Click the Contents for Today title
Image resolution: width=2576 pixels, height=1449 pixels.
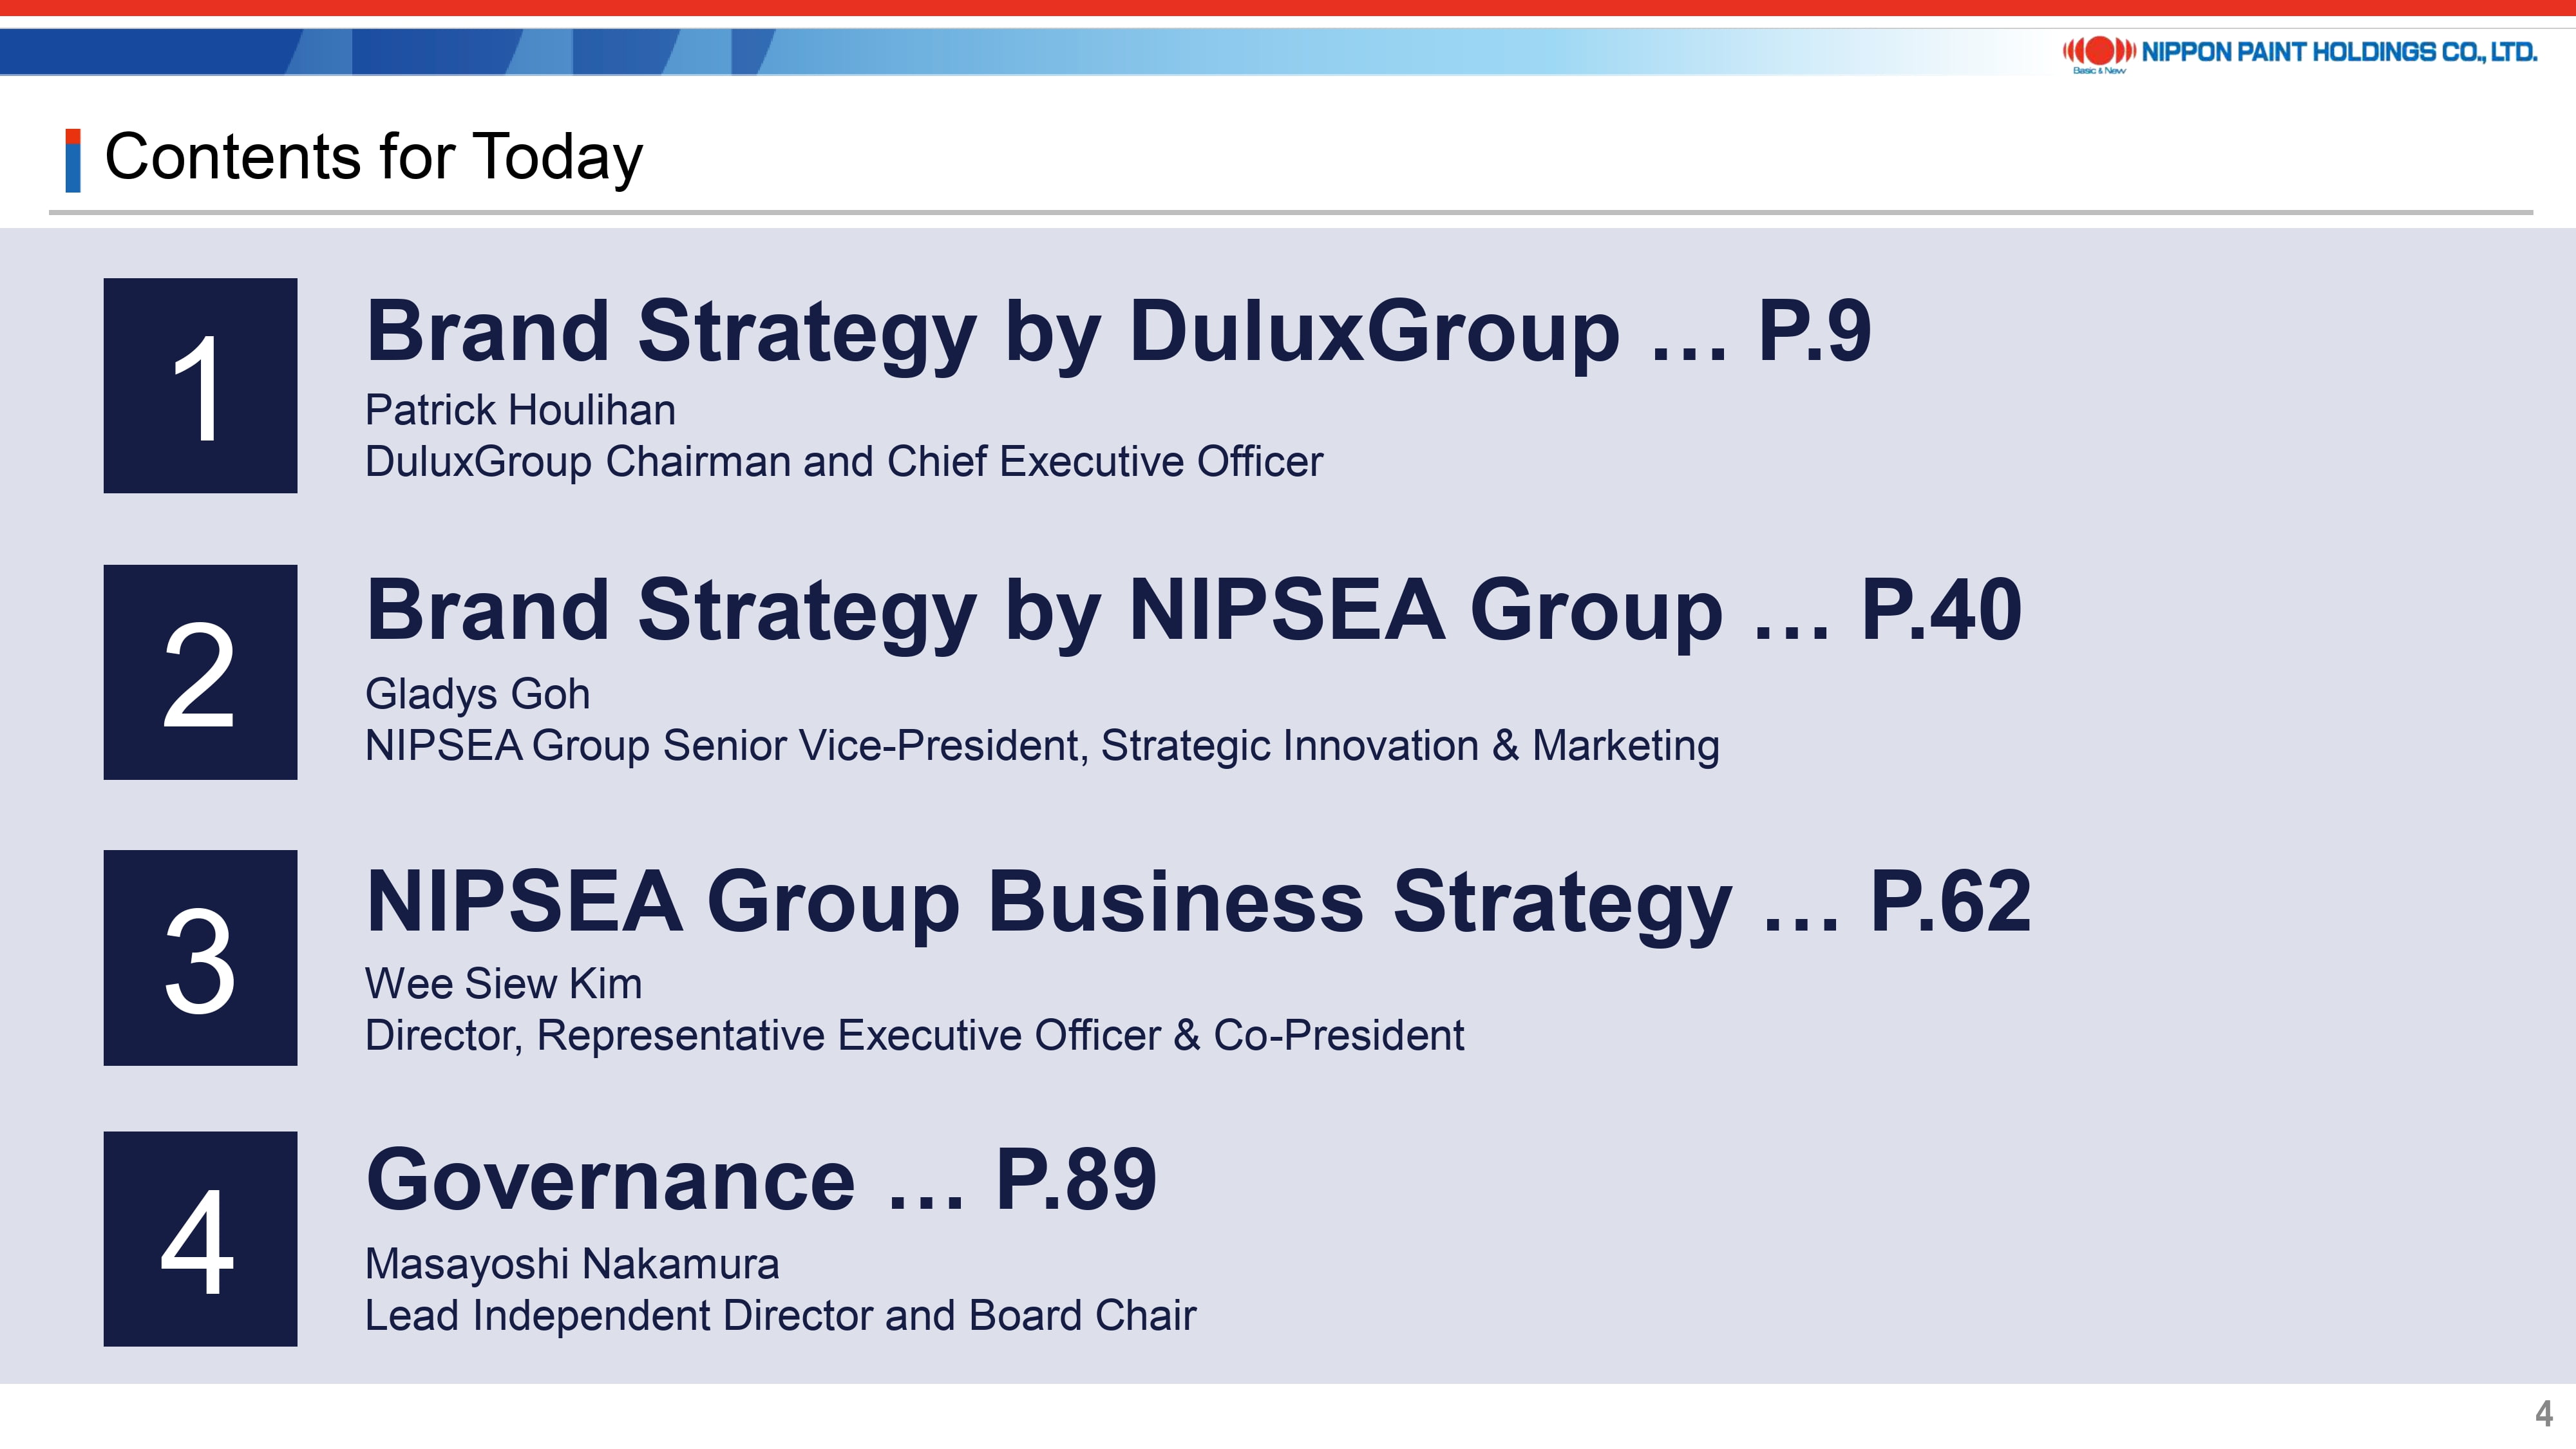point(373,157)
